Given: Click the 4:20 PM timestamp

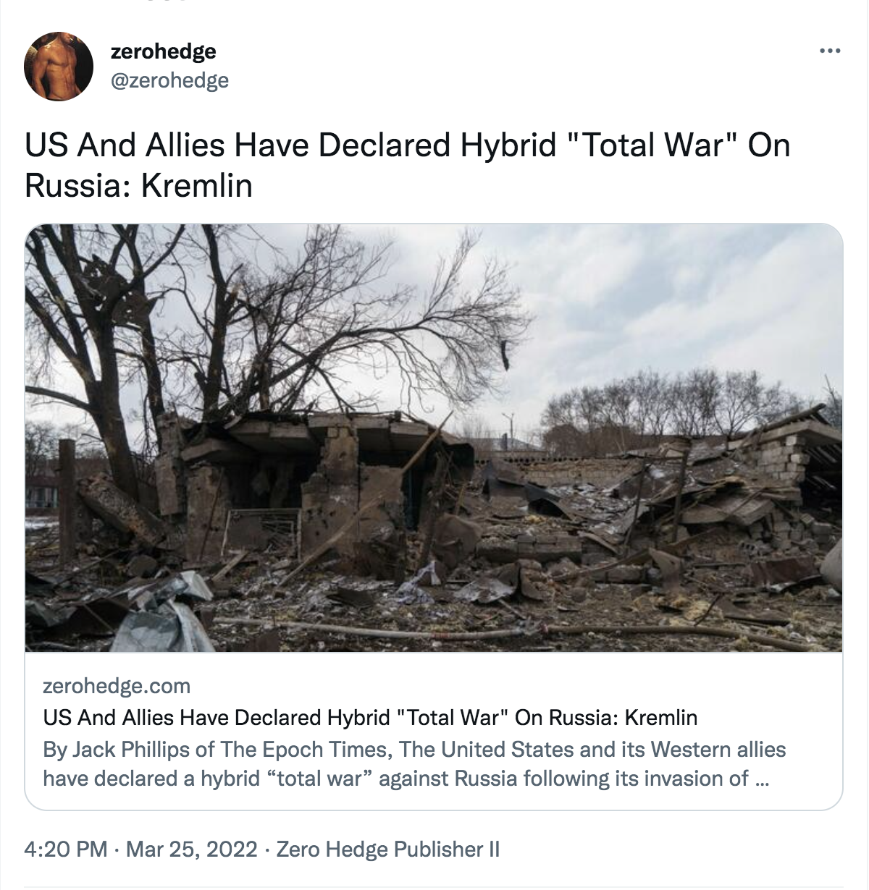Looking at the screenshot, I should coord(66,849).
